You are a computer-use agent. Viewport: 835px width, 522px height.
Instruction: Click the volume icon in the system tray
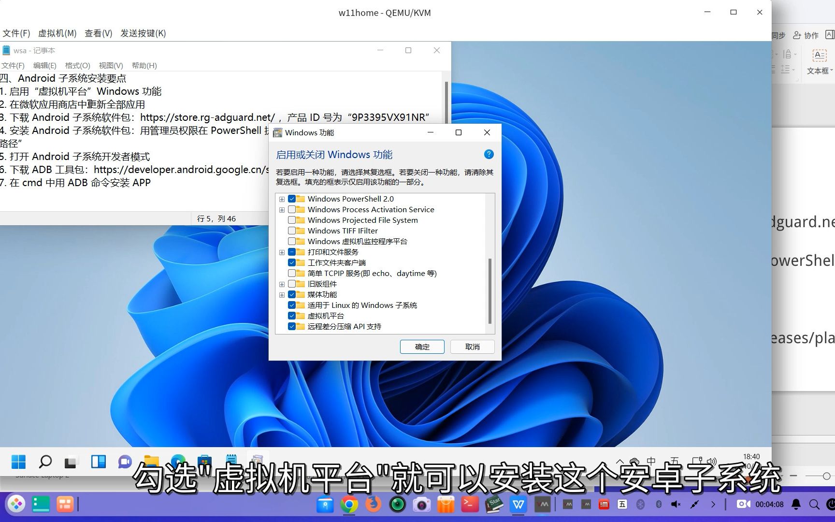712,461
